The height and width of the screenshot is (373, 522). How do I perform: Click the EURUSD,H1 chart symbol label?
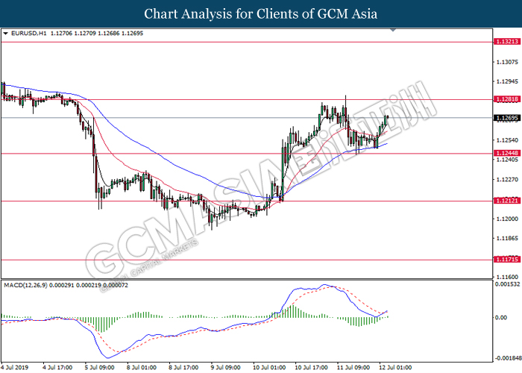29,34
